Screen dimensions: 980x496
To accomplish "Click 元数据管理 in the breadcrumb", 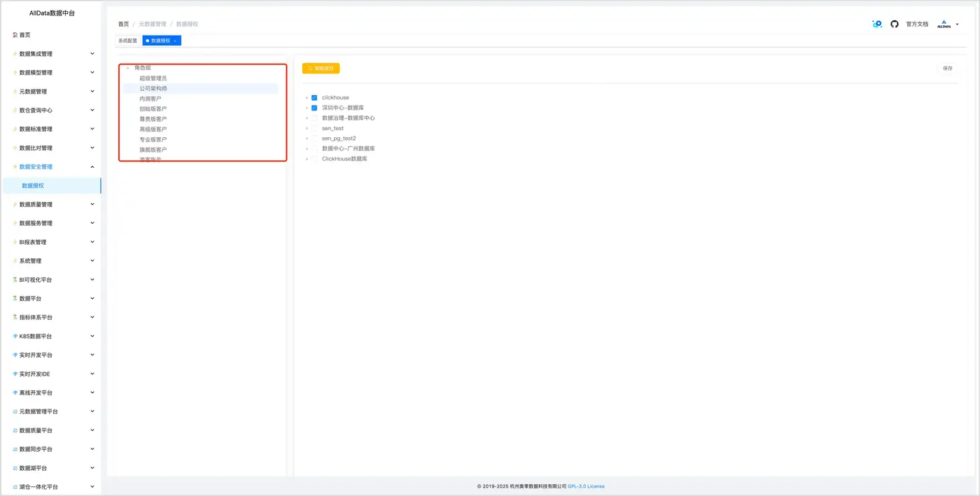I will pos(153,24).
